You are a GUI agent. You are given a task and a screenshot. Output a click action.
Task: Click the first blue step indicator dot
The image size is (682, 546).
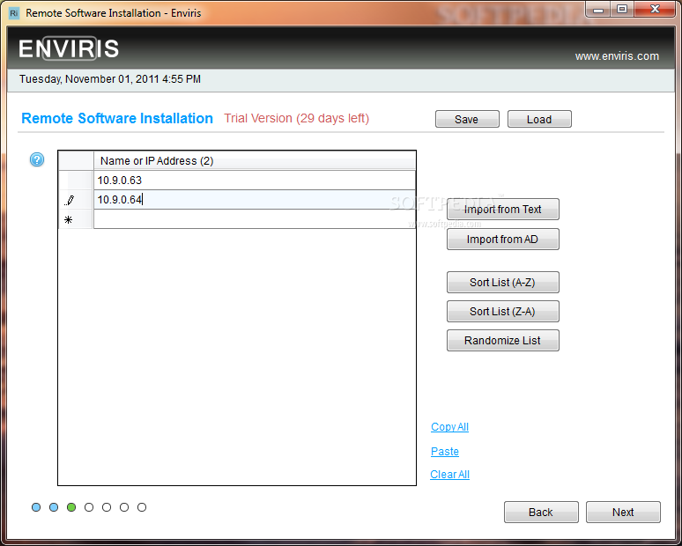(36, 507)
